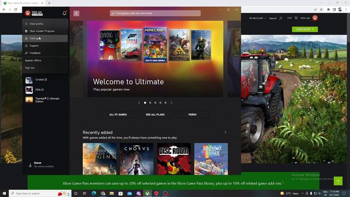350x197 pixels.
Task: Open Task View on the taskbar
Action: coord(85,193)
